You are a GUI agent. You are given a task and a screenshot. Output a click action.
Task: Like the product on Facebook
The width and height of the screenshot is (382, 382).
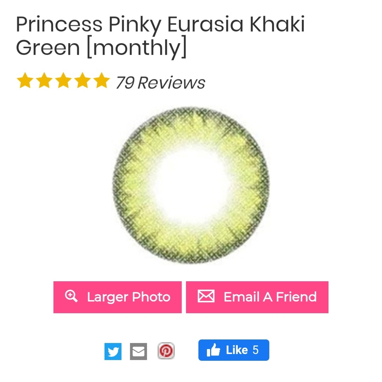click(234, 350)
